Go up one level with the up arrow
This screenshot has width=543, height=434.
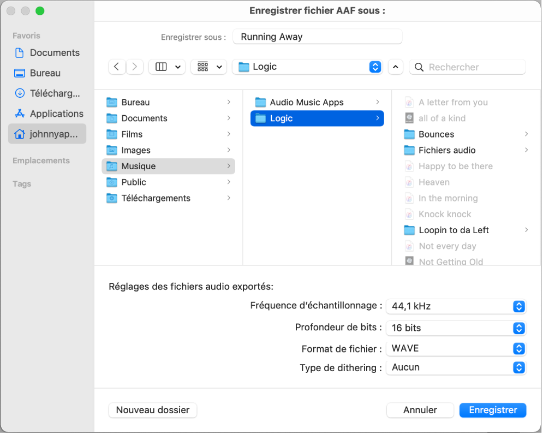pyautogui.click(x=395, y=67)
